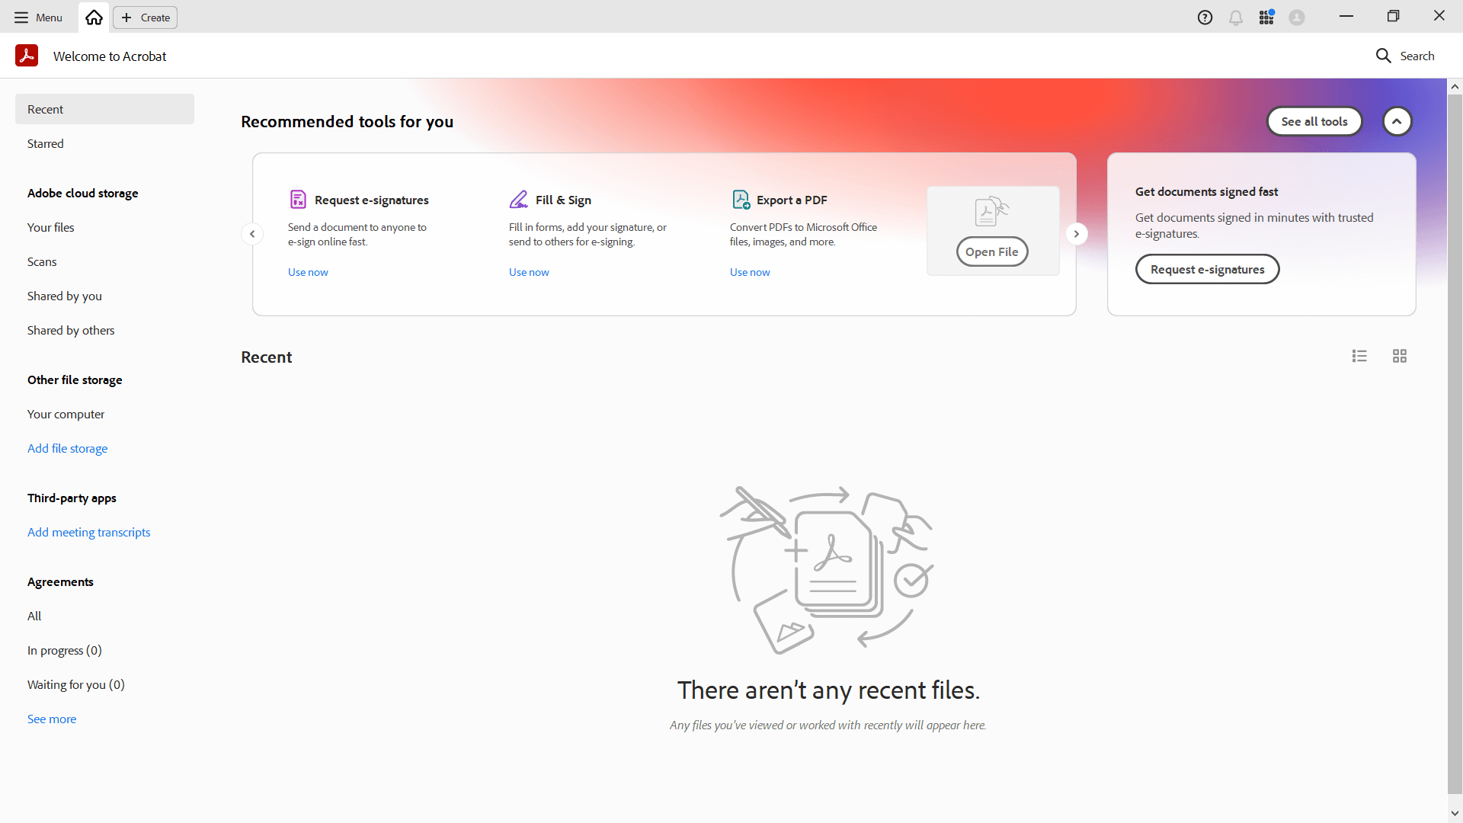Open Waiting for you (0)
The width and height of the screenshot is (1463, 823).
point(104,684)
